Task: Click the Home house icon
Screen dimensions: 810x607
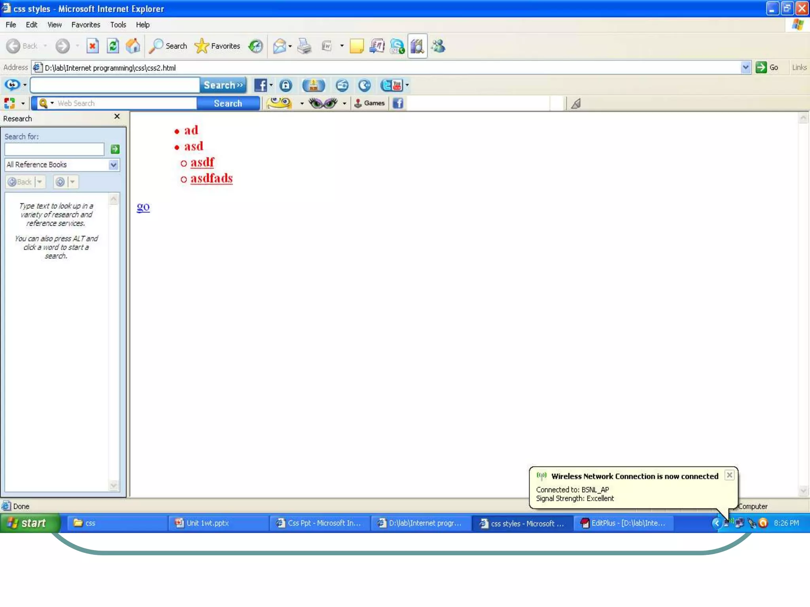Action: [133, 46]
